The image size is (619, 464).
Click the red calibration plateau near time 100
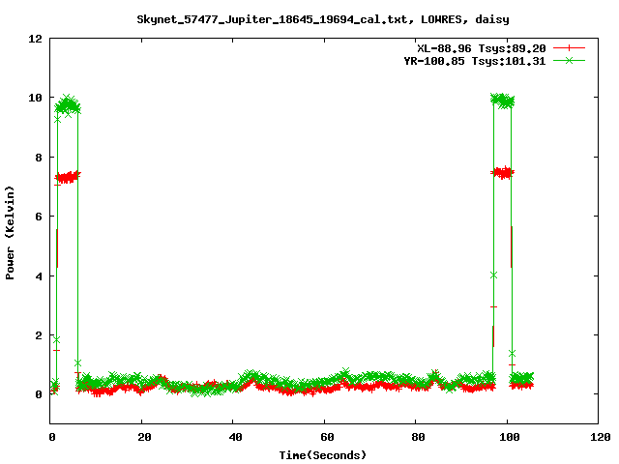click(502, 172)
